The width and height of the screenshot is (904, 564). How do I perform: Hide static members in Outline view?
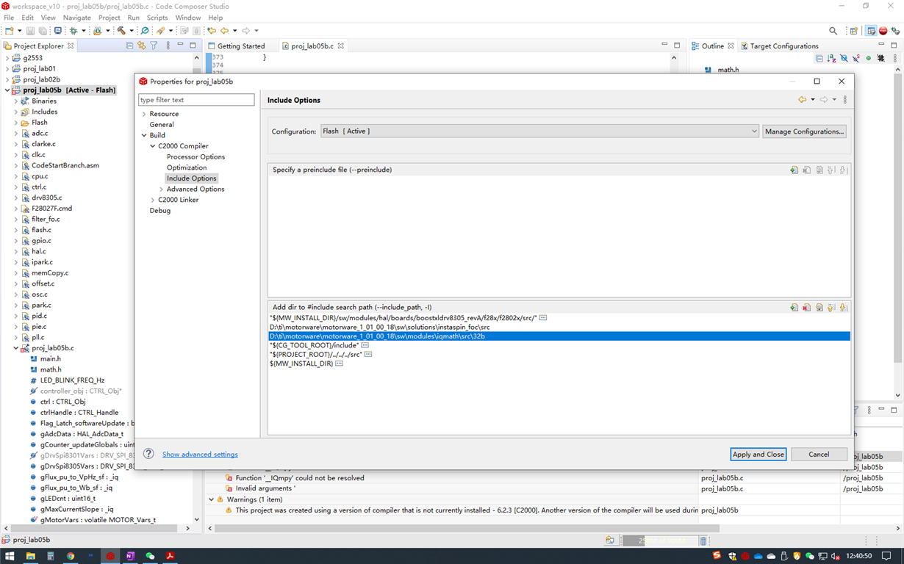pos(855,58)
